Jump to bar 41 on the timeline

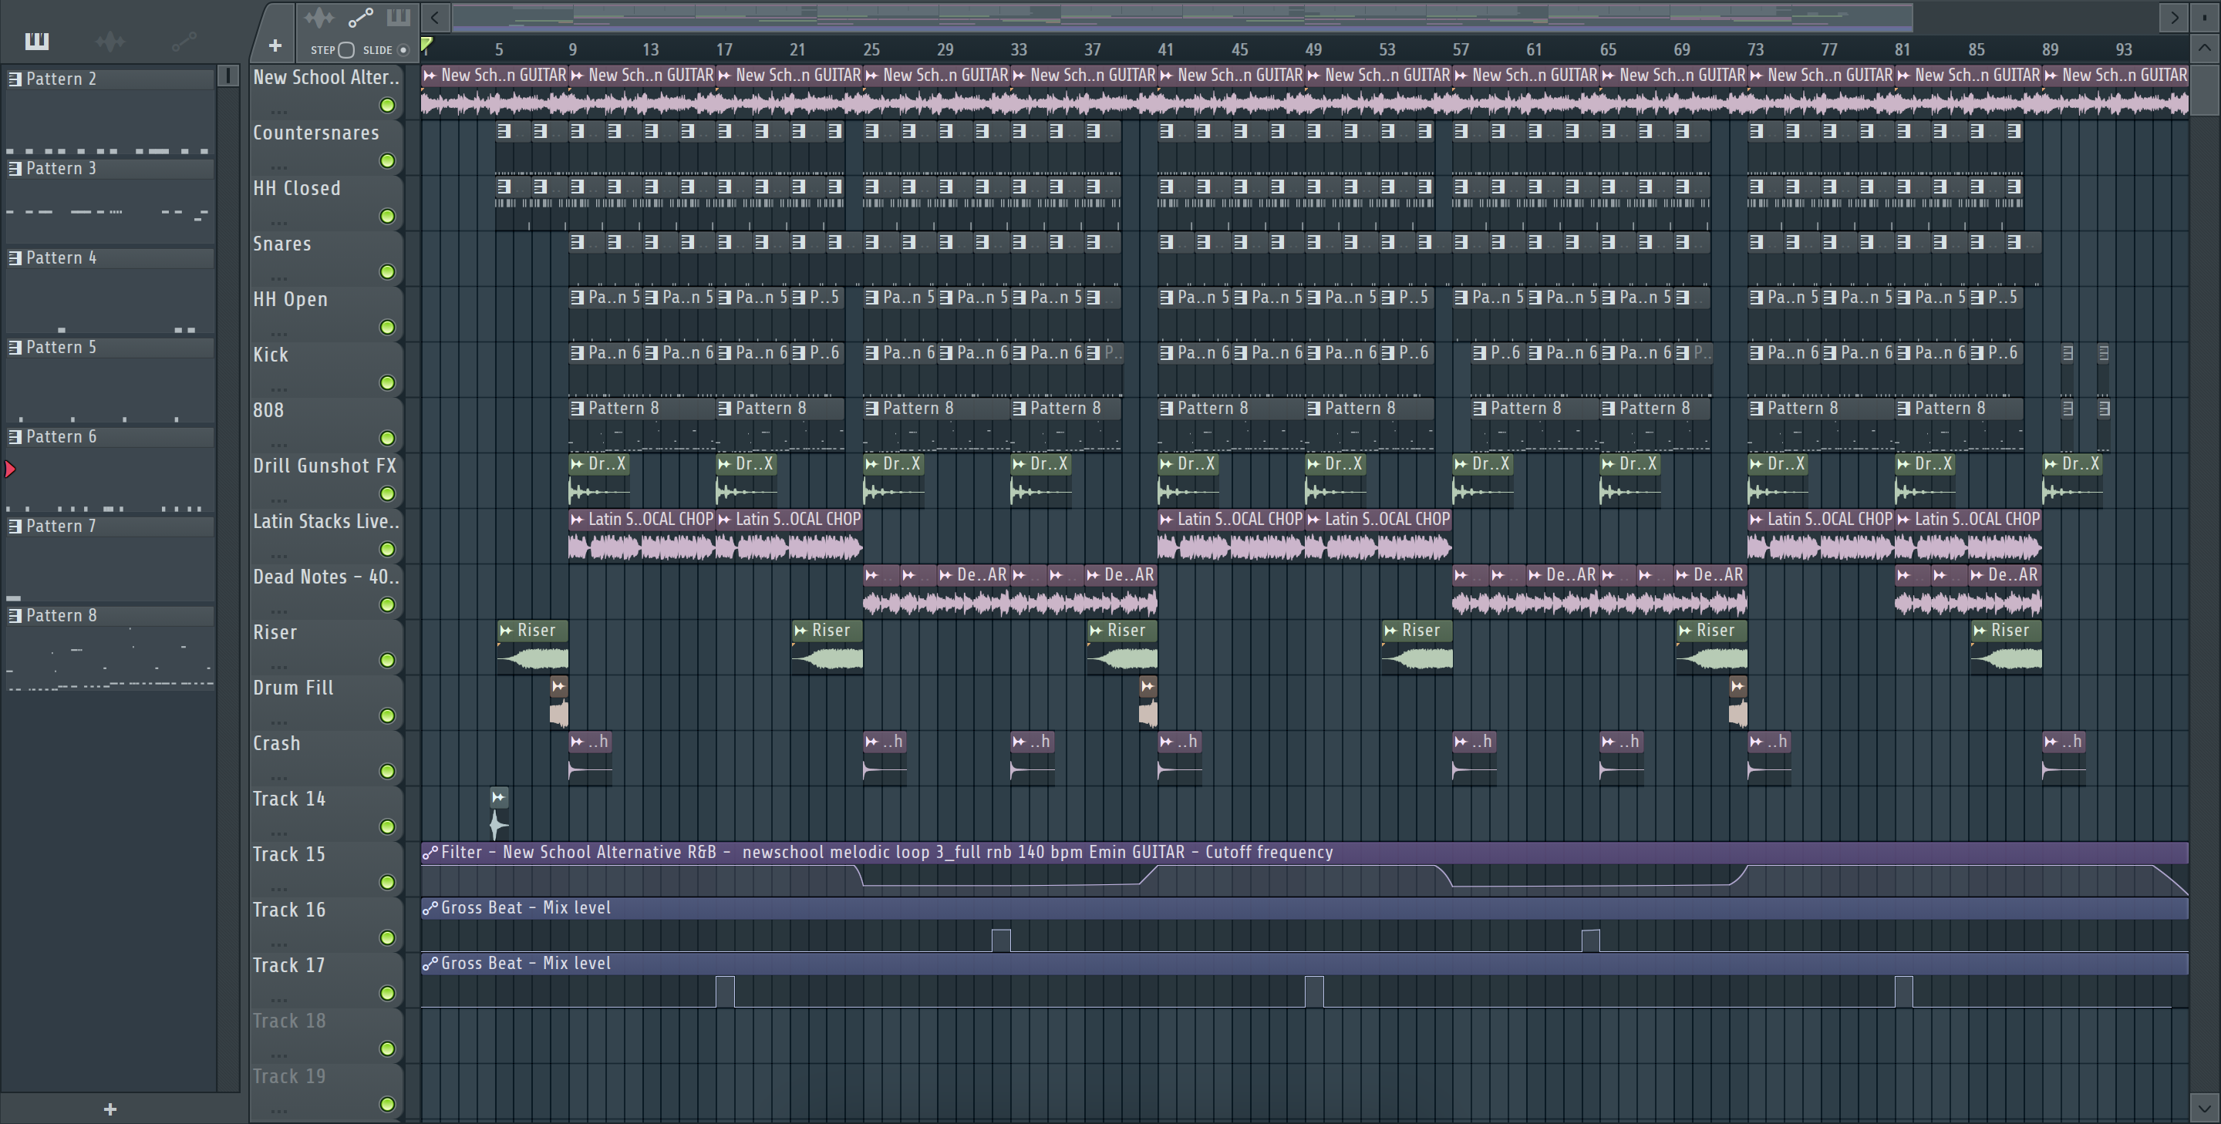click(1164, 49)
